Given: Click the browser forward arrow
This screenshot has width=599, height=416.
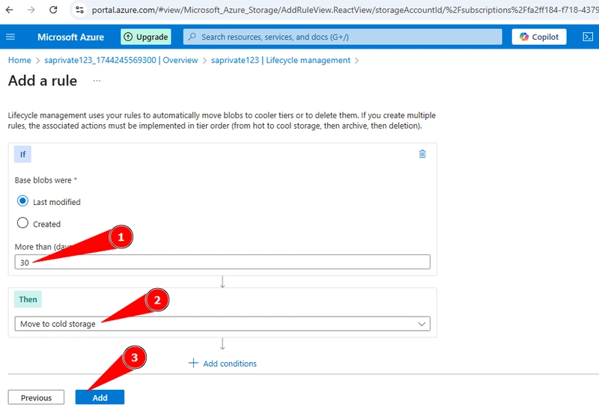Looking at the screenshot, I should (x=31, y=10).
